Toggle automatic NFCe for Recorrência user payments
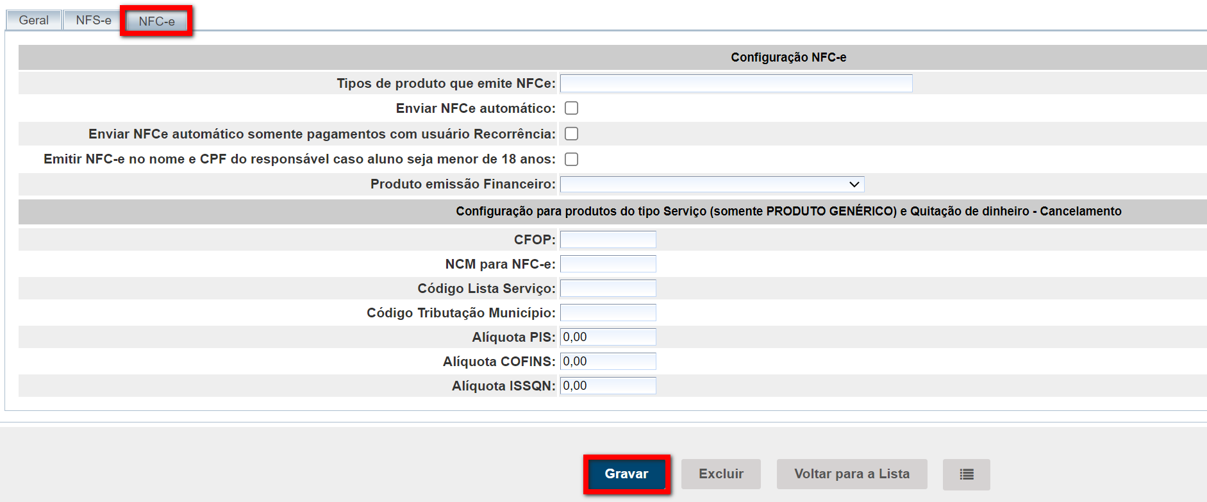The image size is (1207, 502). (571, 134)
